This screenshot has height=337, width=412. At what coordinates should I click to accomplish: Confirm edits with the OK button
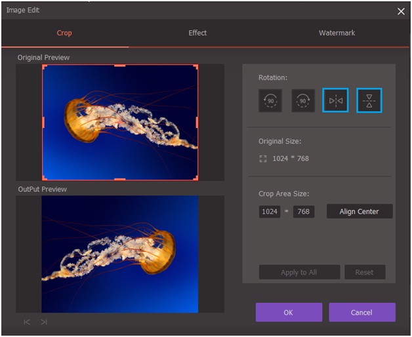click(289, 312)
